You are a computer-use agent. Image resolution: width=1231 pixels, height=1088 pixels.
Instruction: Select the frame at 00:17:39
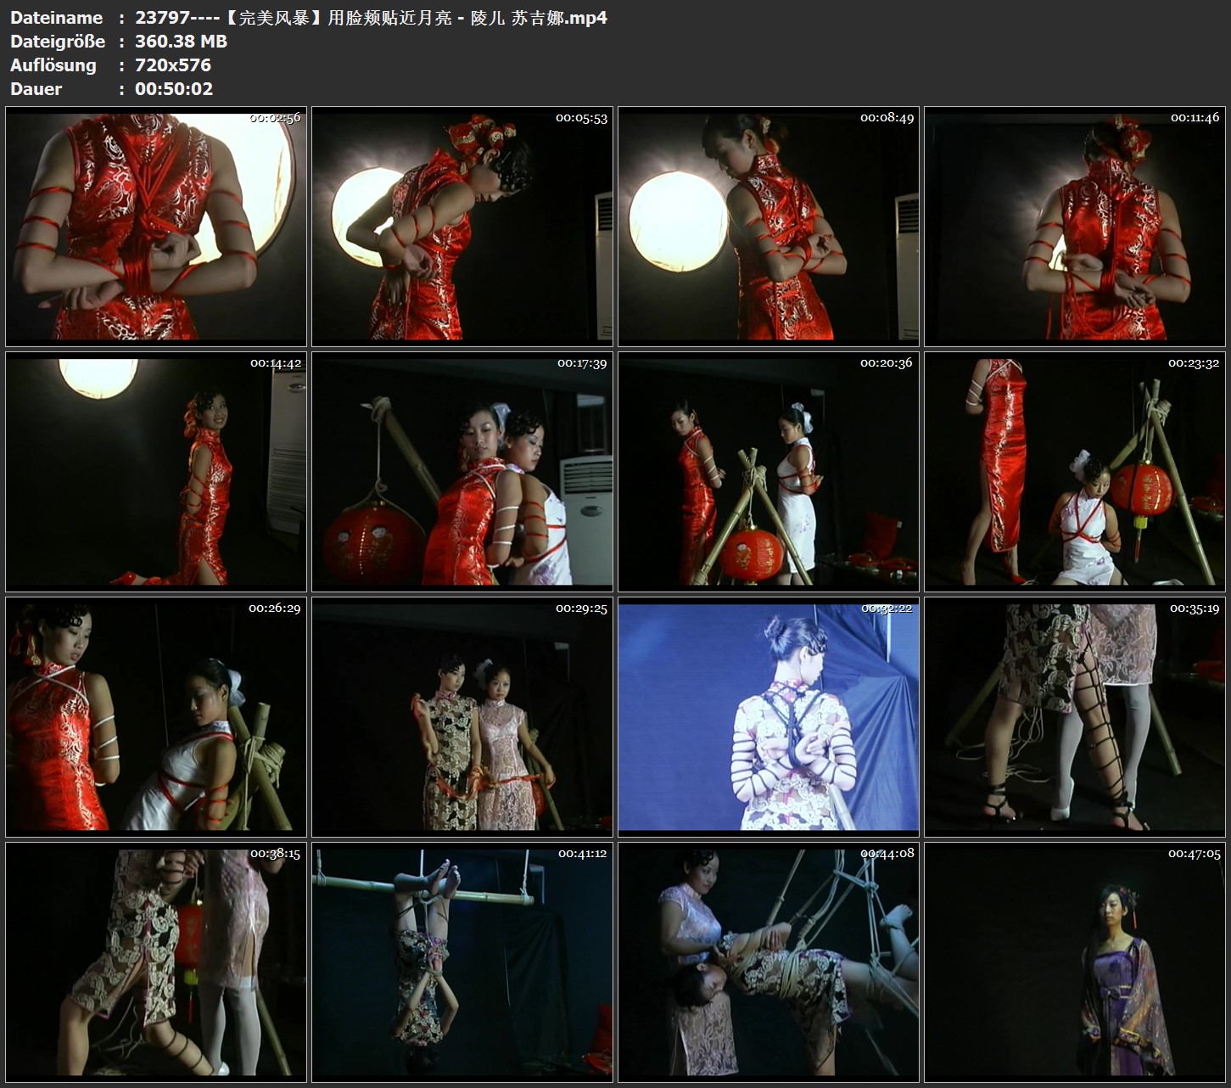coord(462,471)
